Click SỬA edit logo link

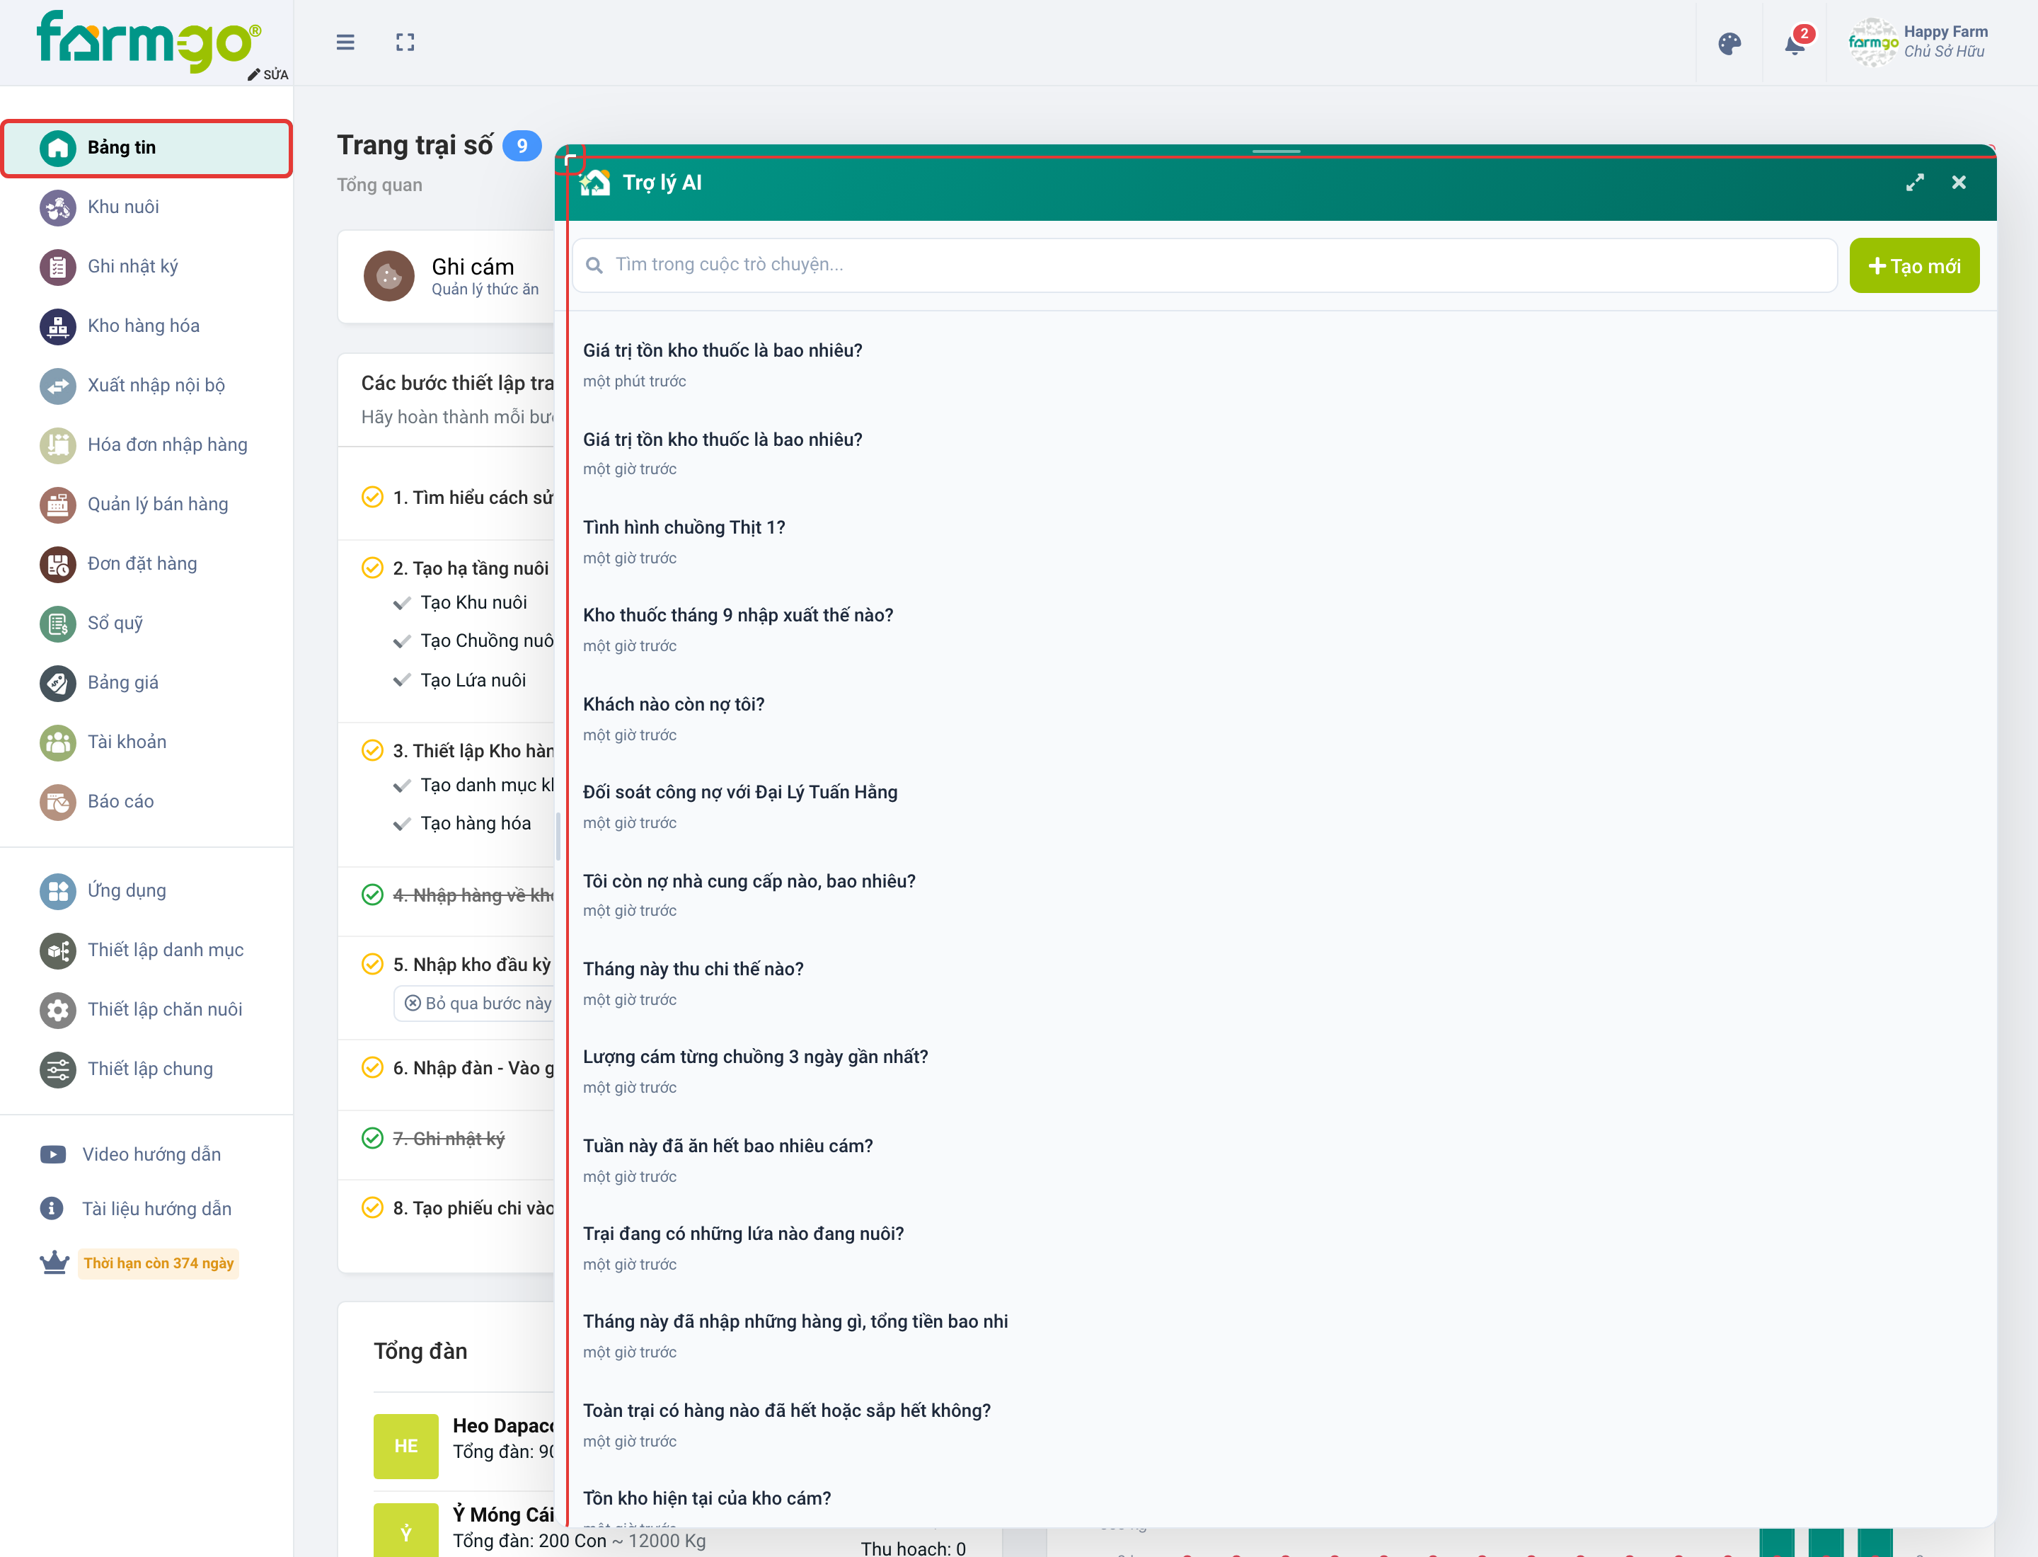pos(267,74)
